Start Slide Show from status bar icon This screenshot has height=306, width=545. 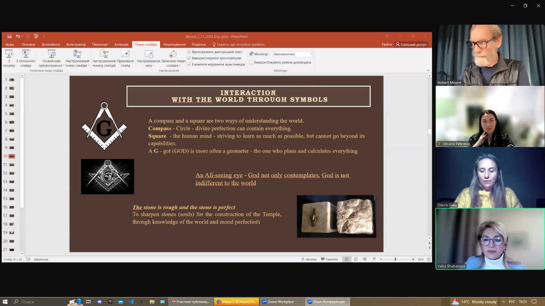click(x=374, y=259)
